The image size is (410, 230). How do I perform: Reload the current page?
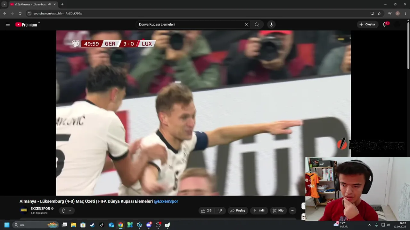coord(20,13)
